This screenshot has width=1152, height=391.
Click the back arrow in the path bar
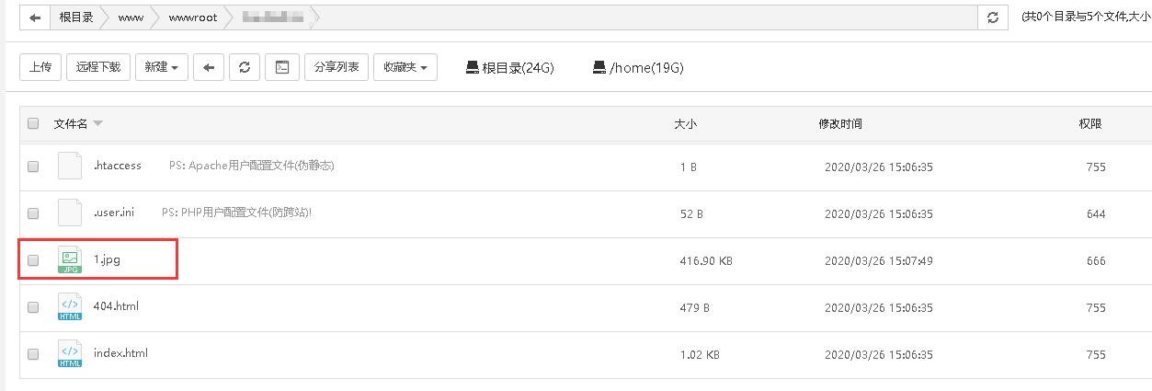35,17
